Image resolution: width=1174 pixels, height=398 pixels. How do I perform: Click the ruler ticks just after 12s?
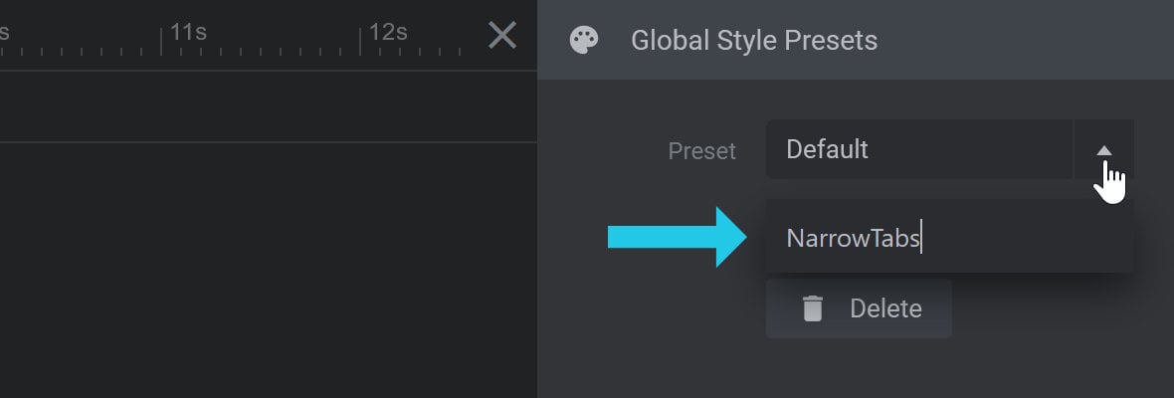point(419,52)
